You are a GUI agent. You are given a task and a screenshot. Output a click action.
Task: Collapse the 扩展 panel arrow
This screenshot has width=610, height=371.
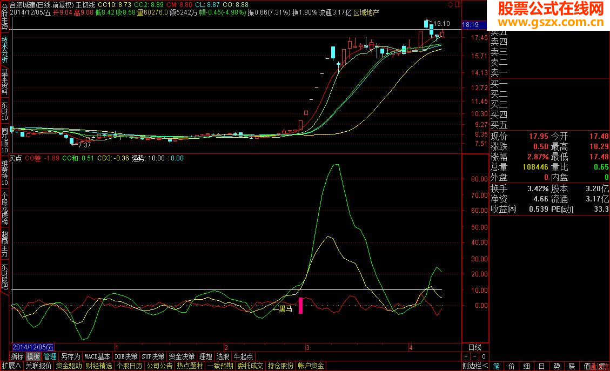click(11, 366)
